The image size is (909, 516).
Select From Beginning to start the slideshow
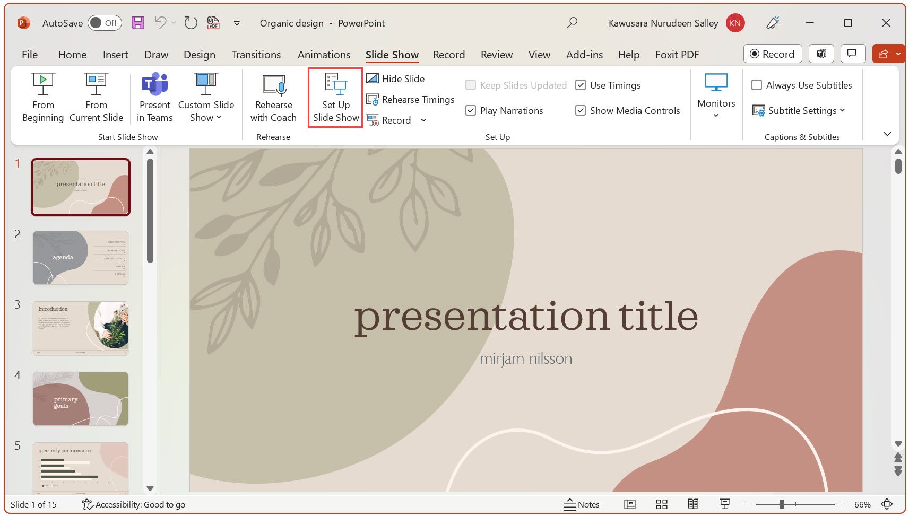tap(42, 98)
